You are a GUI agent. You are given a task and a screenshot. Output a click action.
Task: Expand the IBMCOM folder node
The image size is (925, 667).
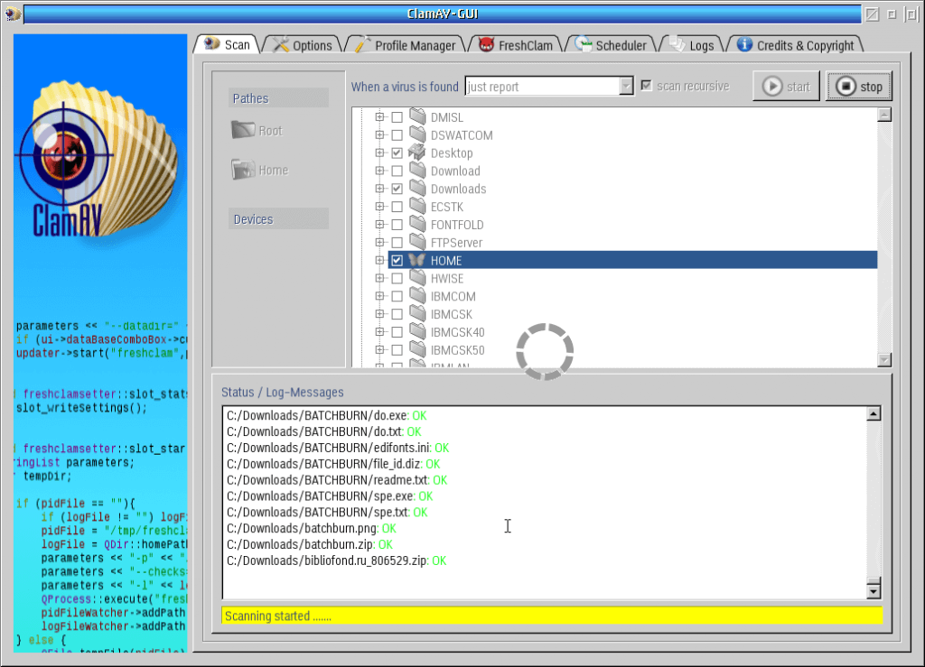click(379, 296)
